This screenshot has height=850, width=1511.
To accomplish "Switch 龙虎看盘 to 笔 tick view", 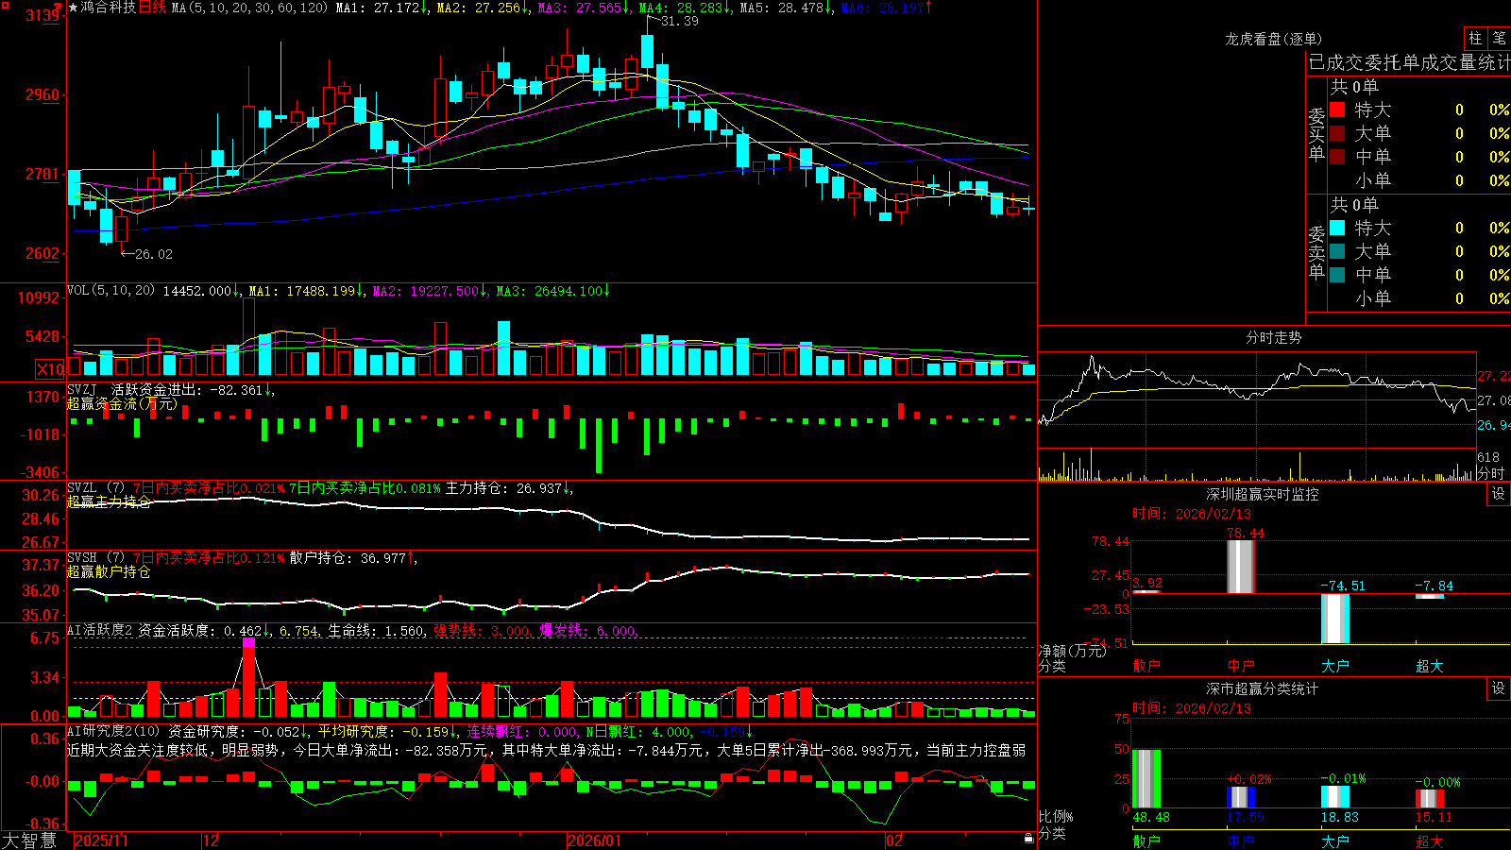I will click(1500, 38).
